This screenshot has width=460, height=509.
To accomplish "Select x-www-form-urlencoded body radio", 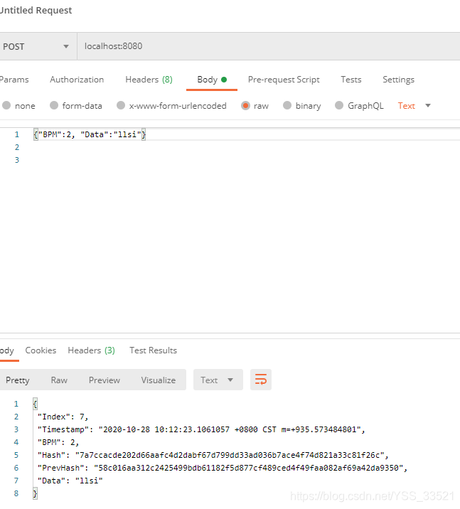I will [x=121, y=105].
